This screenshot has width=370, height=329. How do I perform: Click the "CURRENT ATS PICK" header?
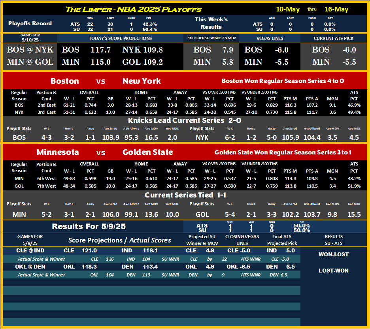333,38
